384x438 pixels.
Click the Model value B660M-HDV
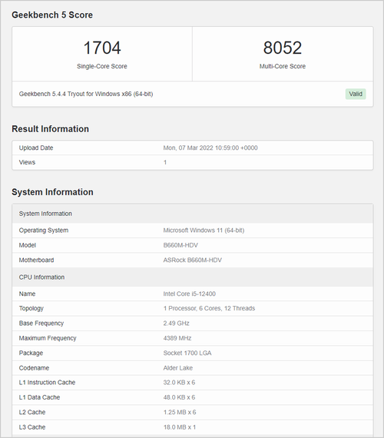[180, 245]
